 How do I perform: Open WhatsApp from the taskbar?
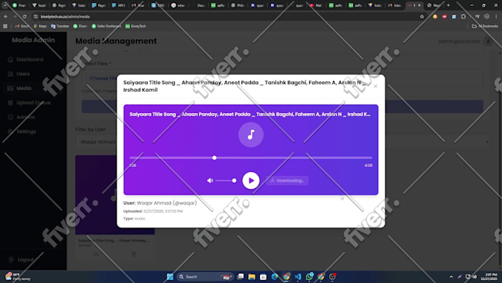pyautogui.click(x=309, y=276)
